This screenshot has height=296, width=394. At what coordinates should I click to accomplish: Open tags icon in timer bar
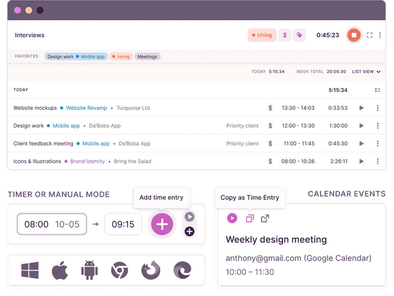click(x=299, y=35)
